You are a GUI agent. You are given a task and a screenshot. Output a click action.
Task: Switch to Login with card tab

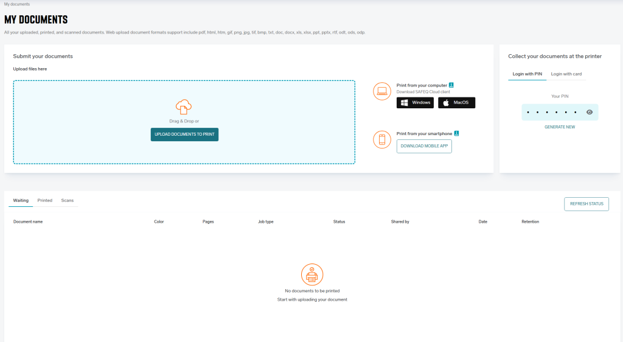click(566, 74)
